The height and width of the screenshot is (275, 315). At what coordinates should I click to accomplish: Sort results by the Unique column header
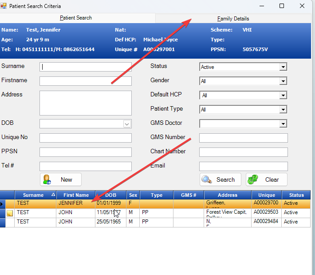click(267, 195)
